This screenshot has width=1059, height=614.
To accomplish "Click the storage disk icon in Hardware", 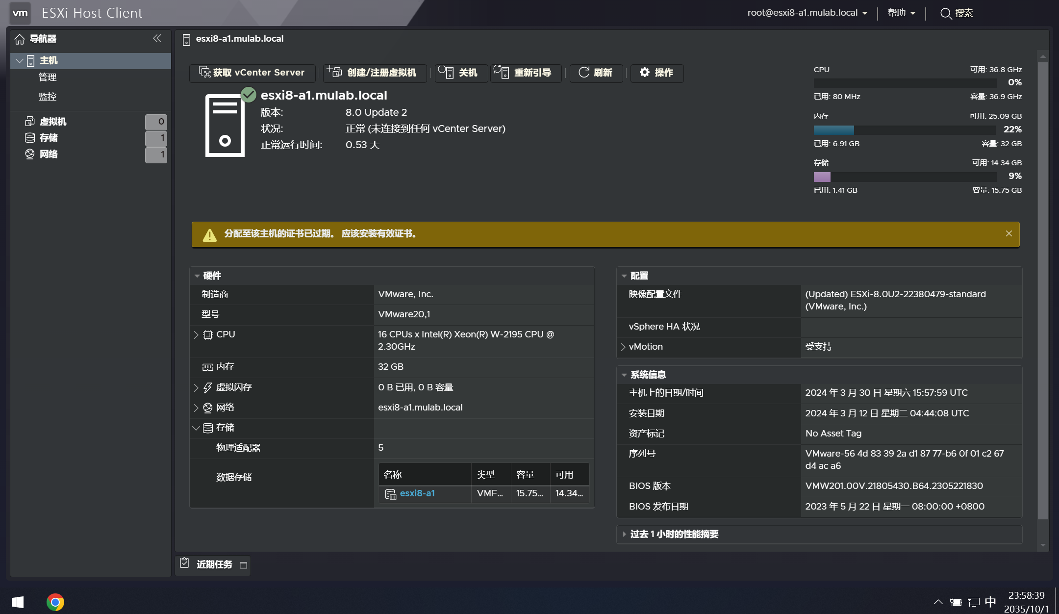I will (208, 428).
